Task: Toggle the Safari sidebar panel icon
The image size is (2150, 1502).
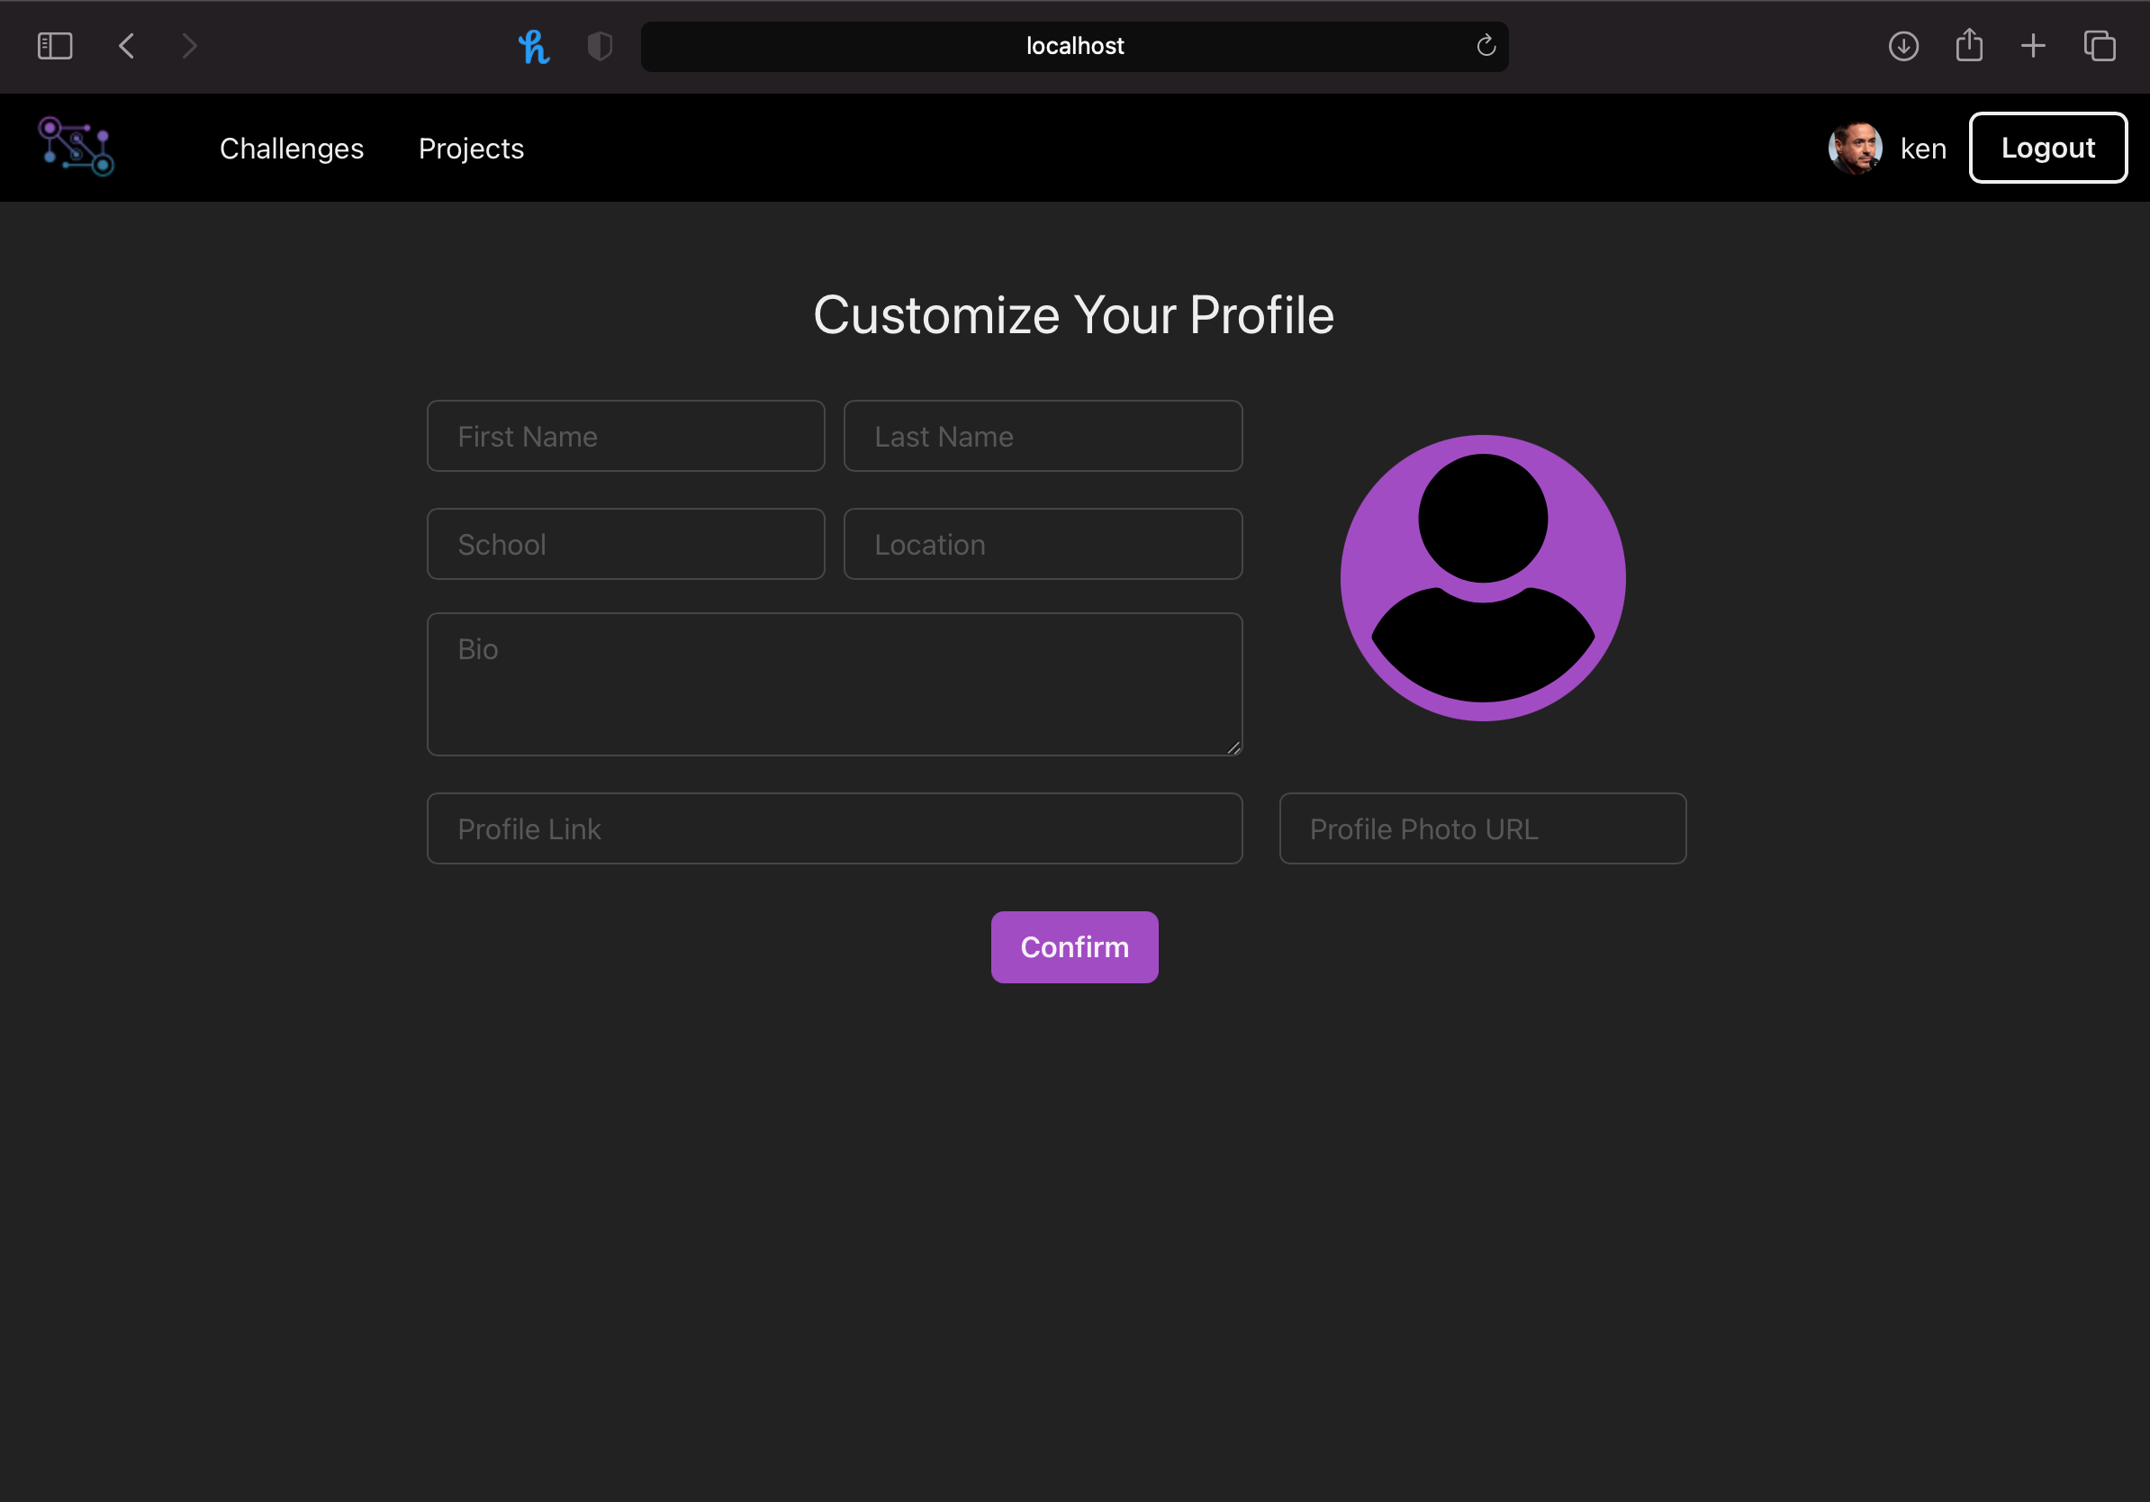Action: click(54, 46)
